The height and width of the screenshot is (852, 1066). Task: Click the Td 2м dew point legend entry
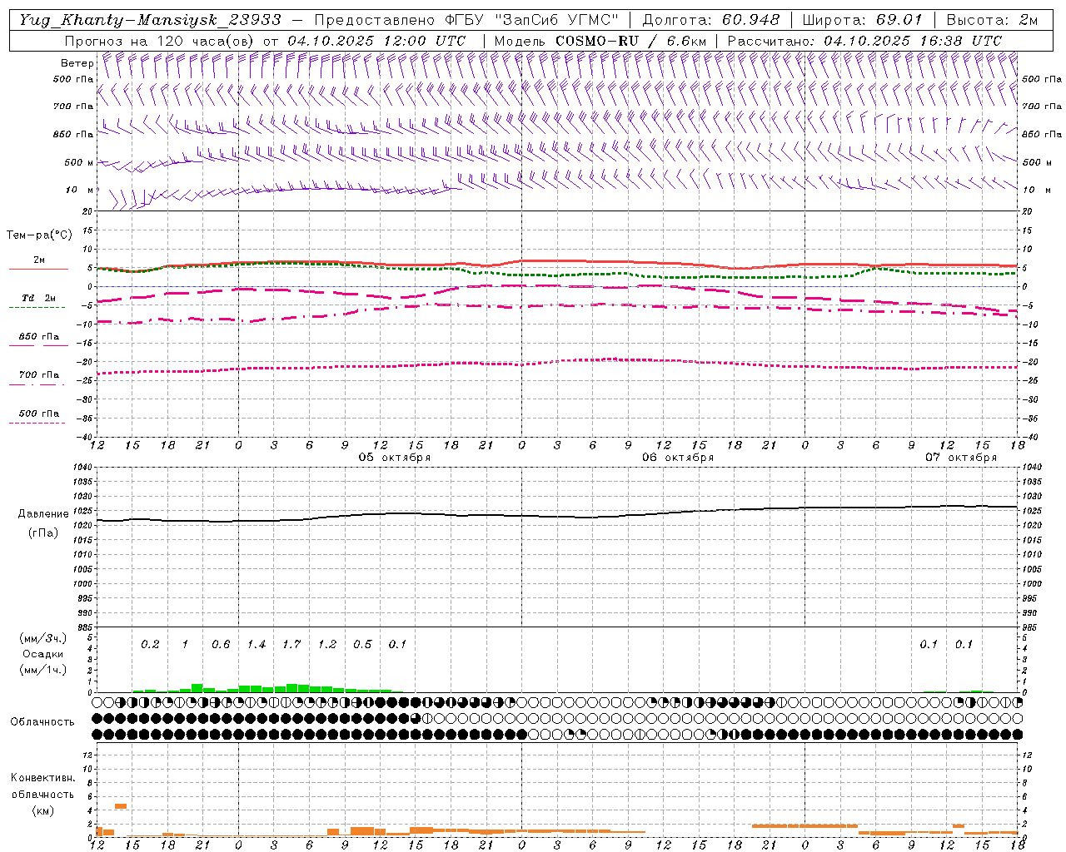(38, 298)
